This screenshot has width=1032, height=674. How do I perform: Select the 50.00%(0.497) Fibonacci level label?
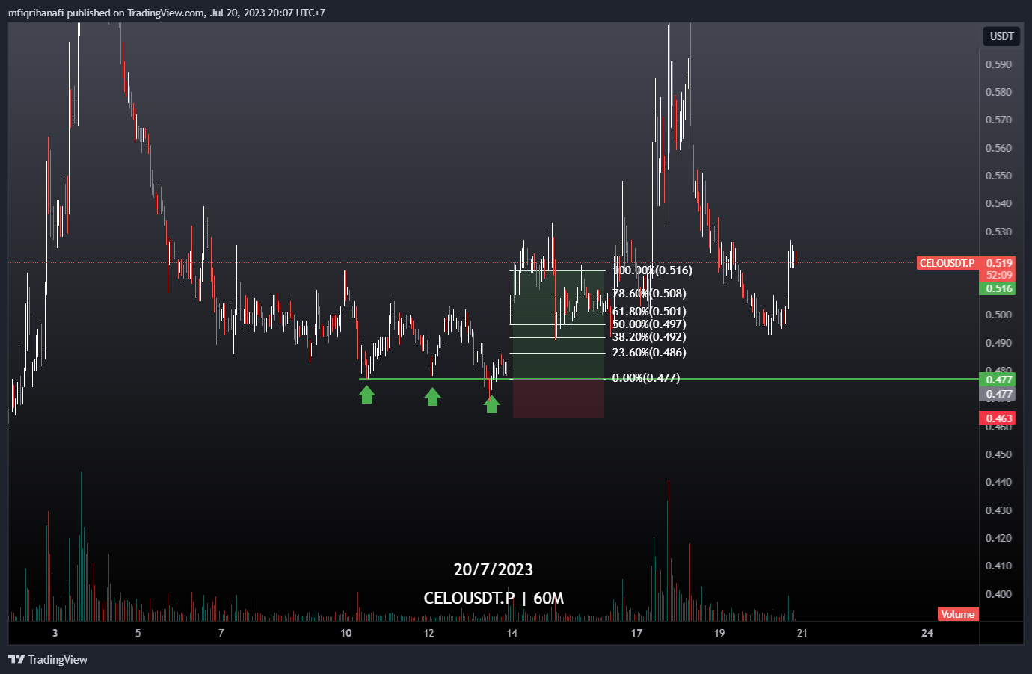(x=649, y=324)
